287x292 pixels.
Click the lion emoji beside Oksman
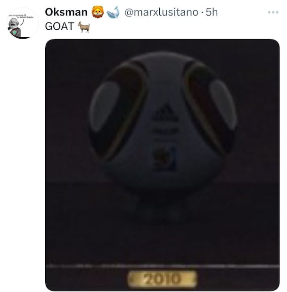[x=98, y=12]
